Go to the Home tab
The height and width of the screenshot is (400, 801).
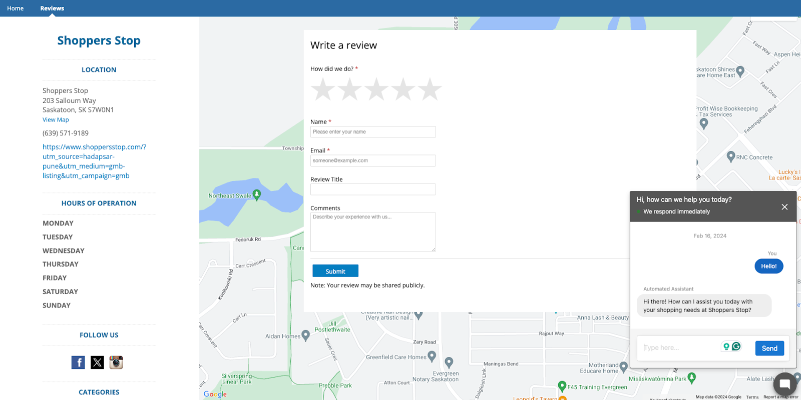point(16,8)
